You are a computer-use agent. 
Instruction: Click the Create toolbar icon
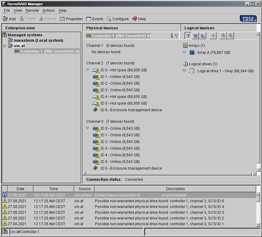click(x=22, y=19)
